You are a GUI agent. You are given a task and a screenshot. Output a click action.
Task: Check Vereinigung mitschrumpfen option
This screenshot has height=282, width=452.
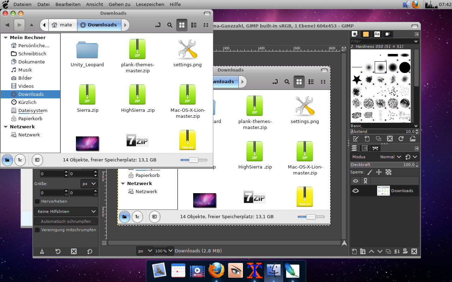click(x=37, y=230)
